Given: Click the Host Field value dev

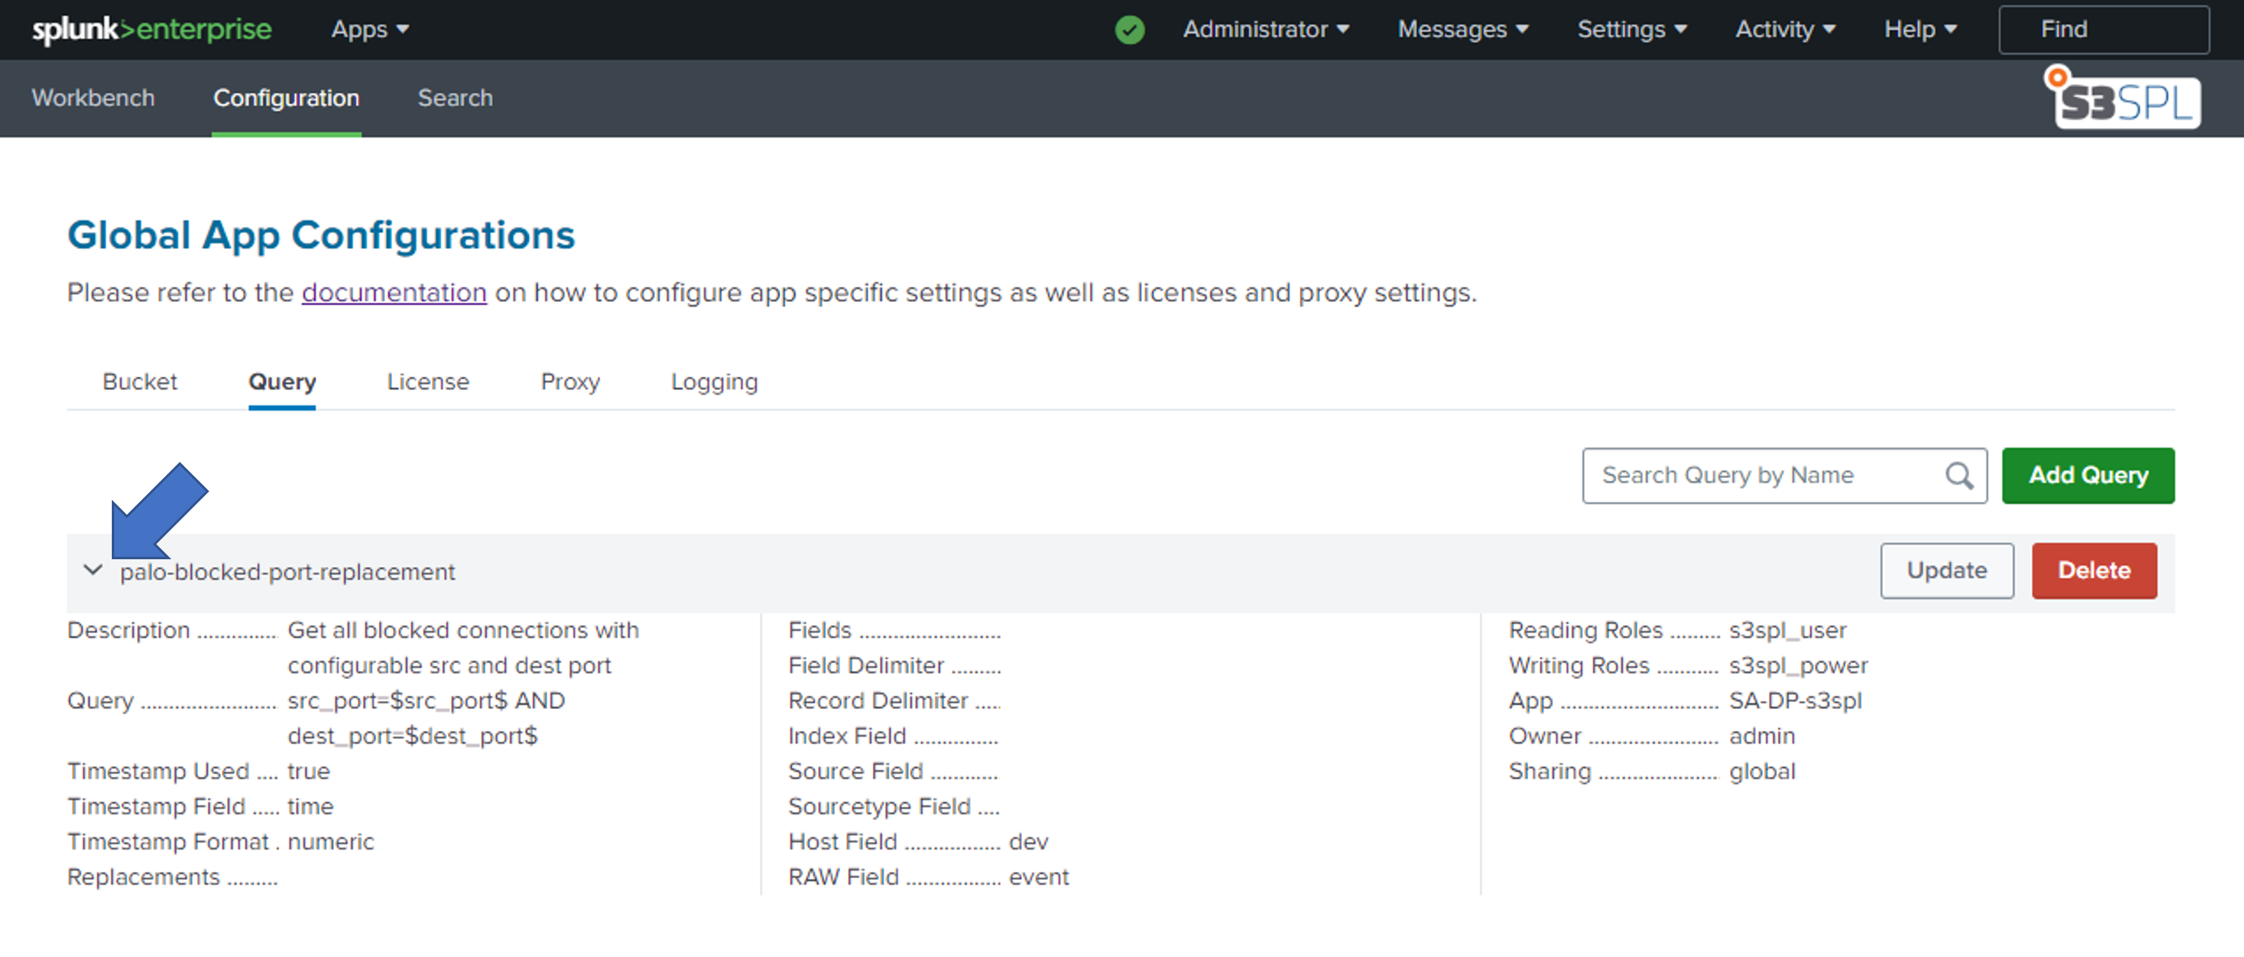Looking at the screenshot, I should [x=1028, y=842].
